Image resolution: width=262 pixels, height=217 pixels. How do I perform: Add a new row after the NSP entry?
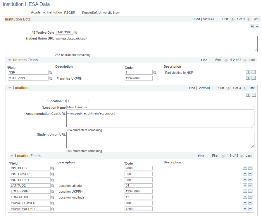click(248, 72)
